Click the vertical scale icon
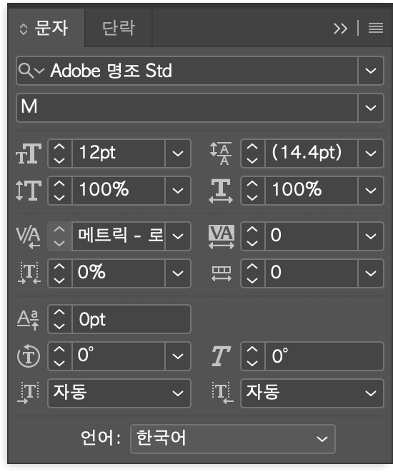Viewport: 393px width, 474px height. click(x=29, y=191)
